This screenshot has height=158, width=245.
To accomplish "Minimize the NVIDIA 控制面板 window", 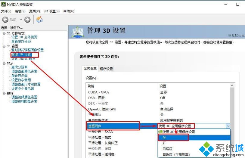I will click(x=226, y=5).
